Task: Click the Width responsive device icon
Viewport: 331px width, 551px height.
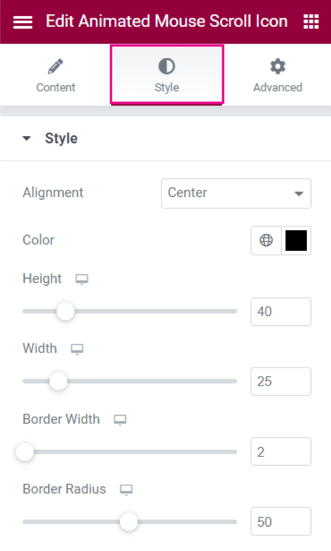Action: click(77, 349)
